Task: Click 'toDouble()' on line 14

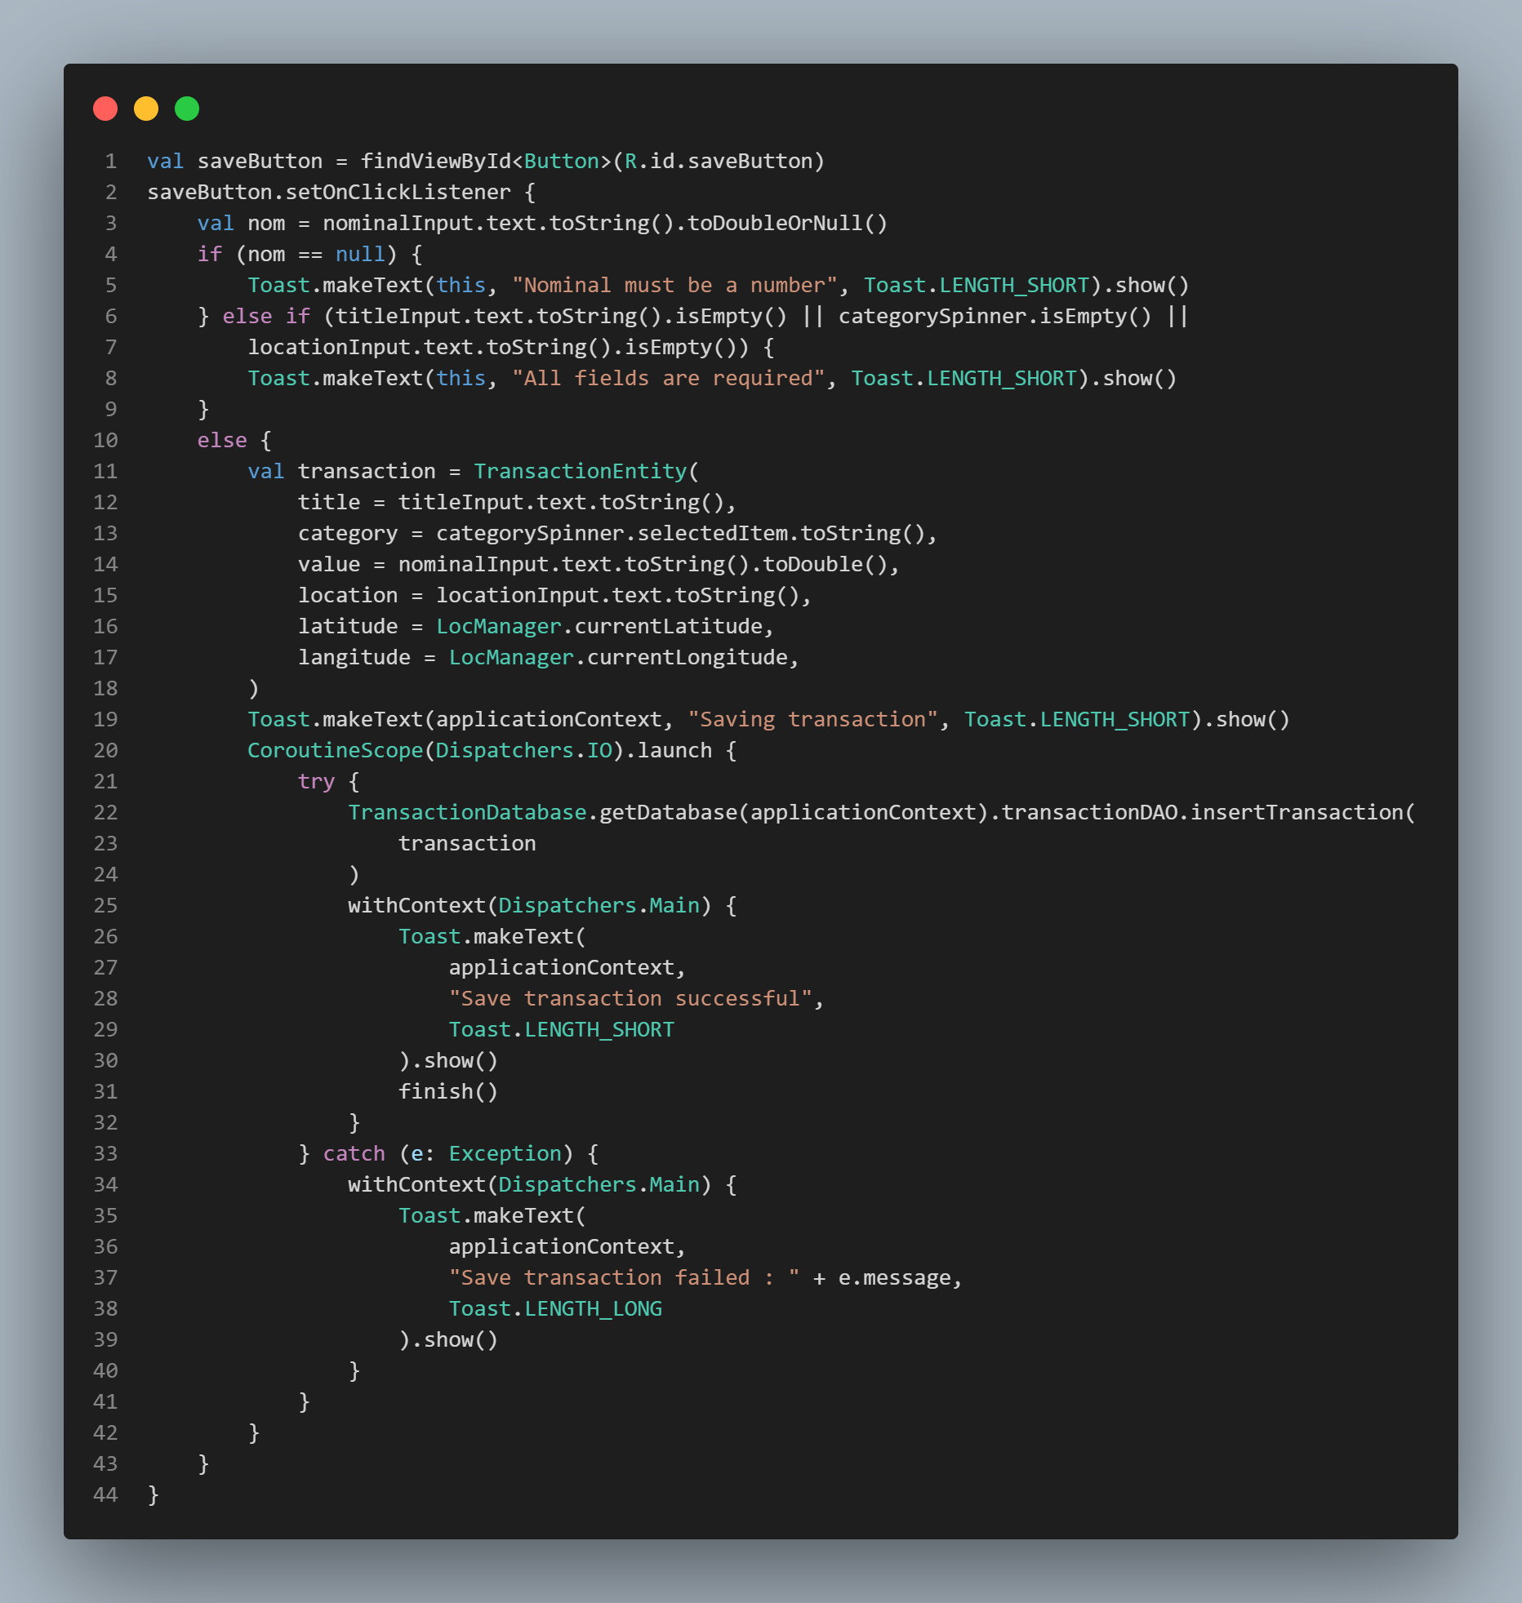Action: pyautogui.click(x=825, y=565)
